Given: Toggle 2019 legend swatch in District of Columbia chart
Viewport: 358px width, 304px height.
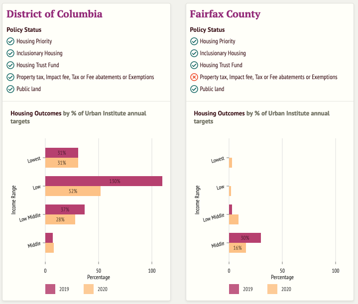Looking at the screenshot, I should pyautogui.click(x=50, y=289).
